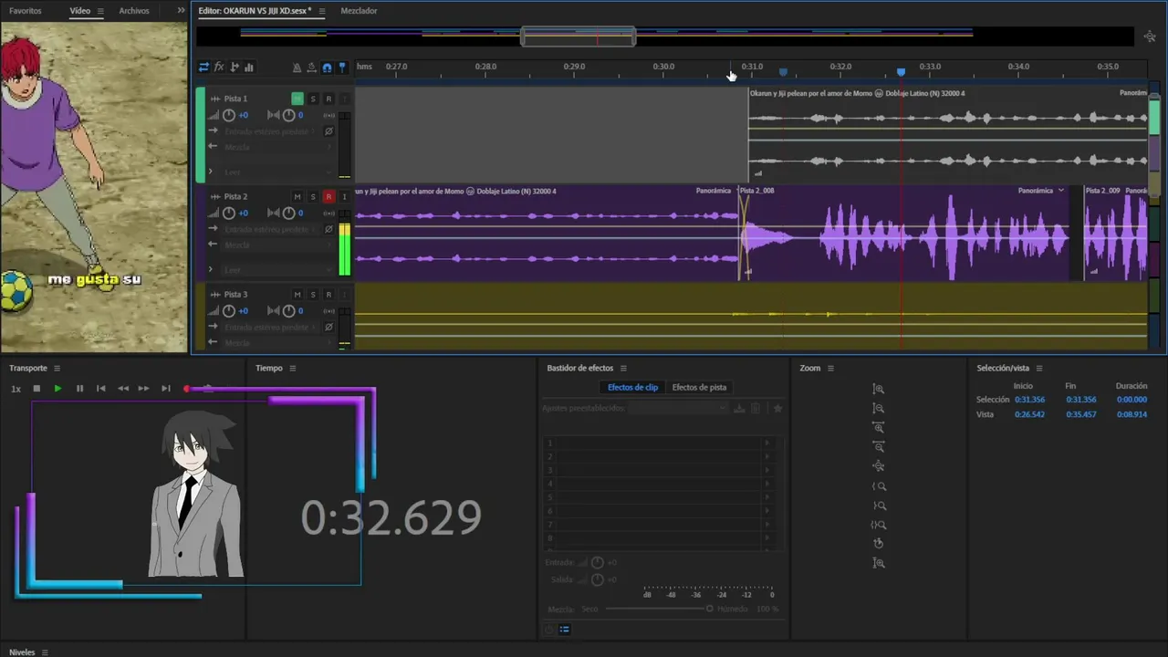The height and width of the screenshot is (657, 1168).
Task: Click the reset zoom icon with arrow
Action: pyautogui.click(x=879, y=543)
